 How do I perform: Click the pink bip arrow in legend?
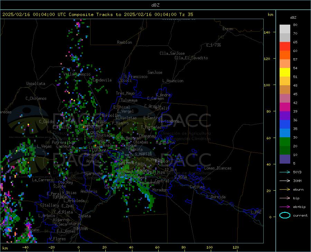click(x=285, y=198)
